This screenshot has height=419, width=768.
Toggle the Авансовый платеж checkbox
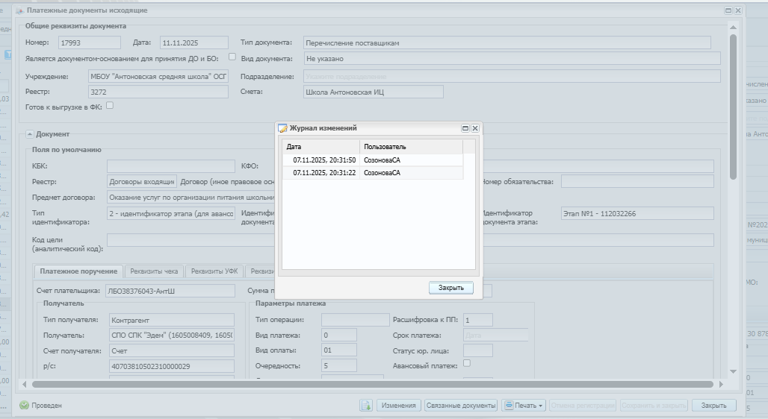coord(467,363)
